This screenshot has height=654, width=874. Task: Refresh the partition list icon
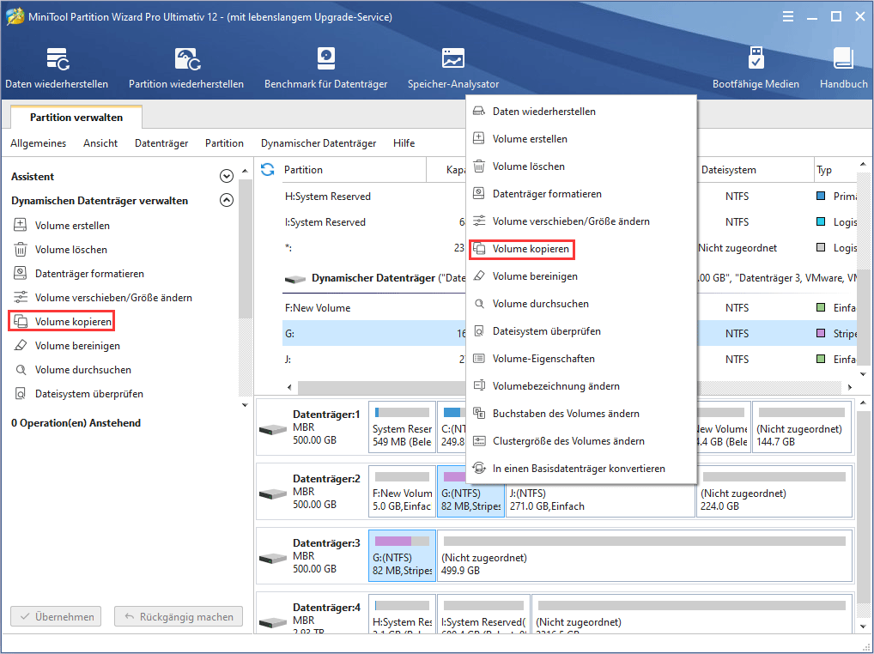click(x=268, y=169)
